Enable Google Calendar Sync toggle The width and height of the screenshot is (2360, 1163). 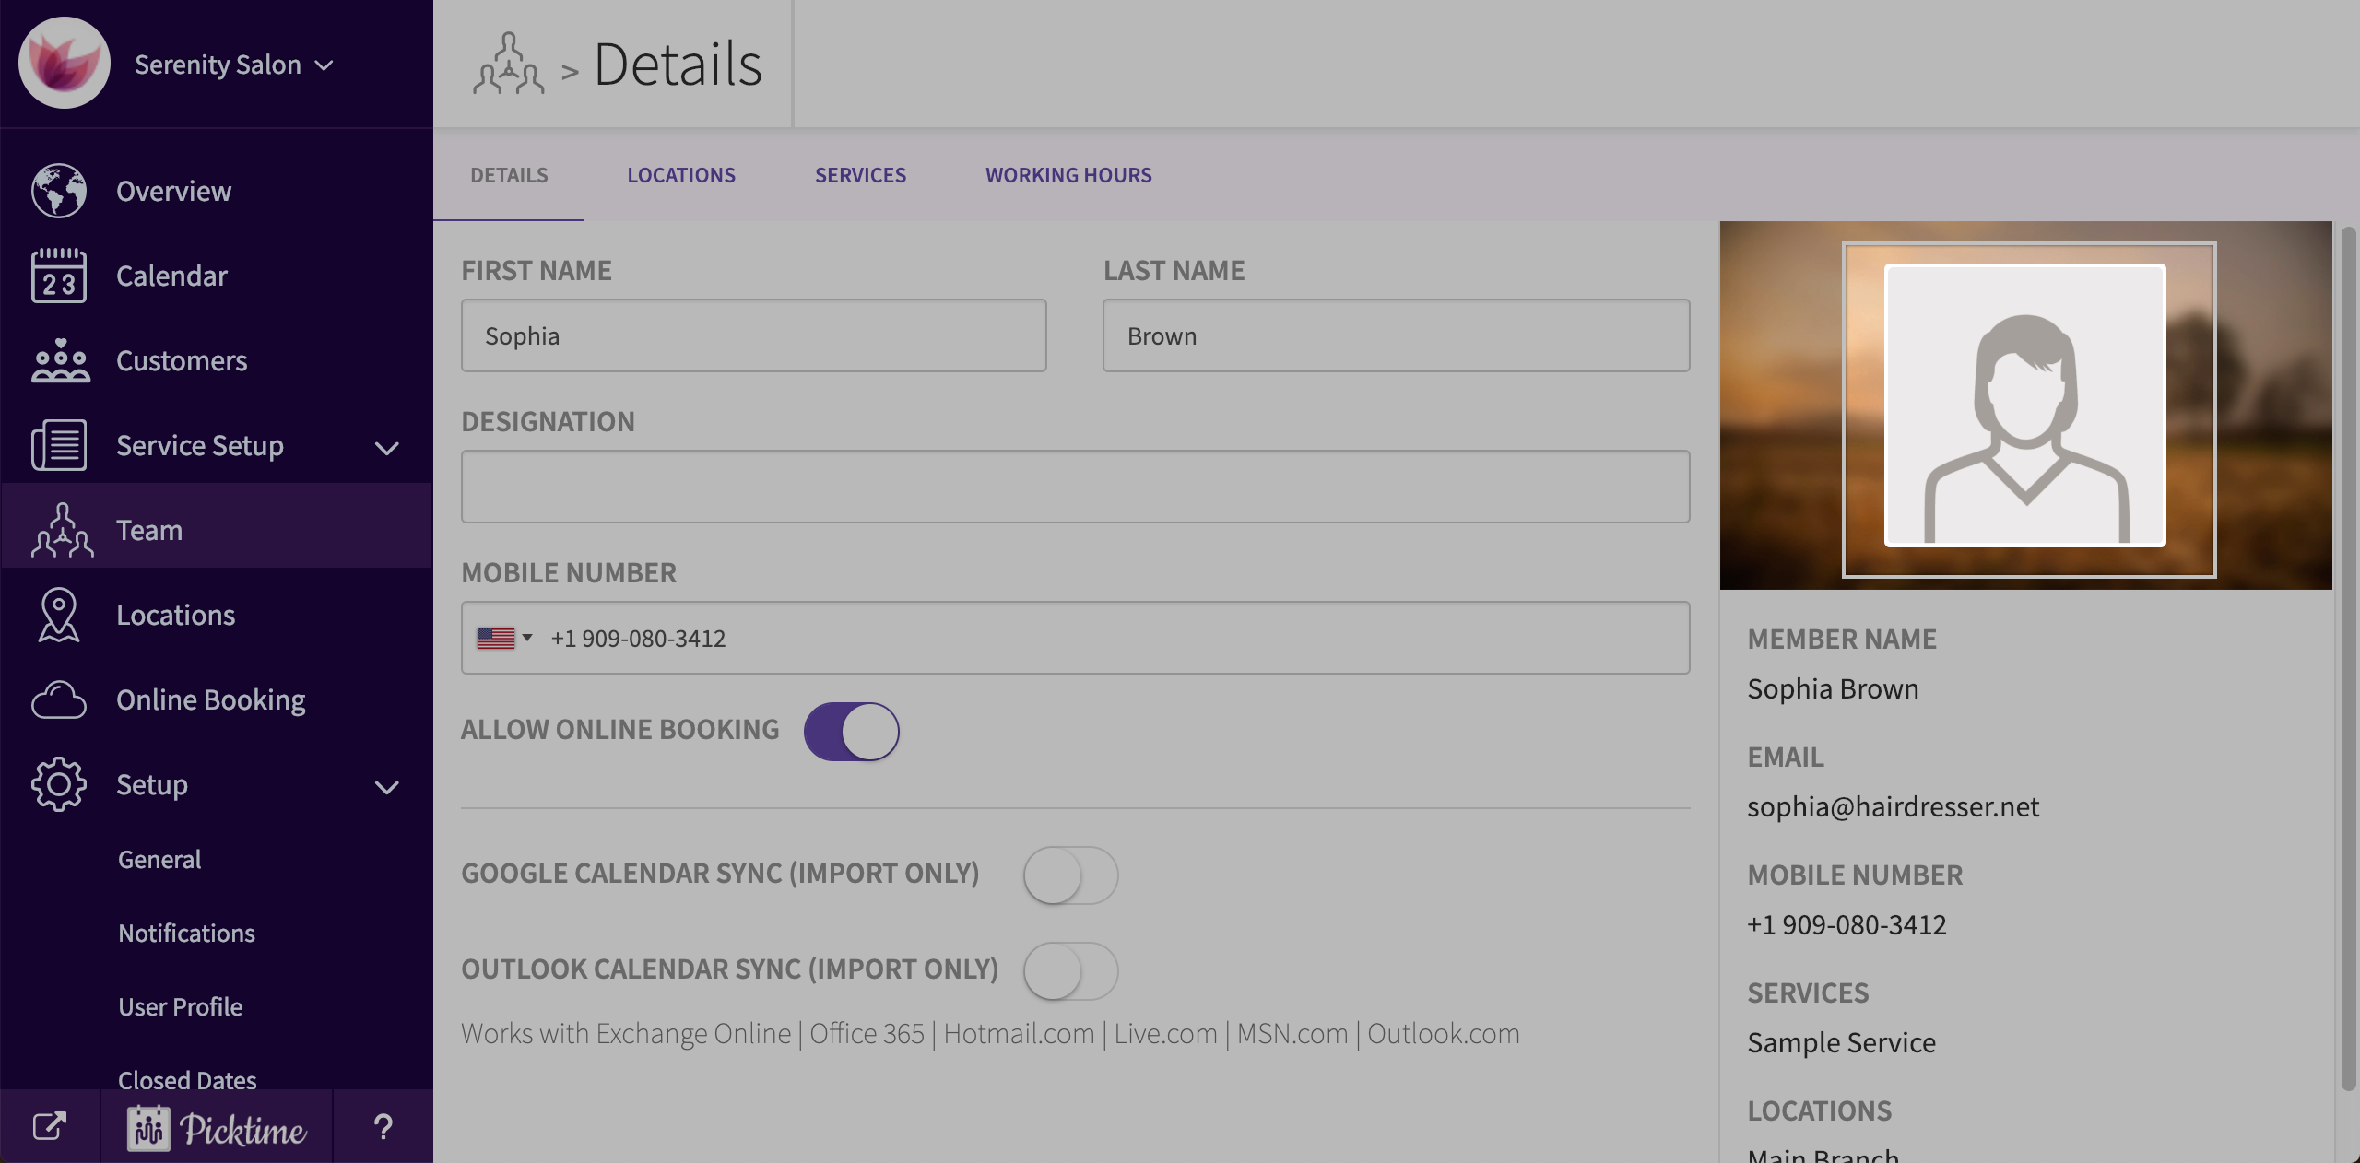point(1070,875)
